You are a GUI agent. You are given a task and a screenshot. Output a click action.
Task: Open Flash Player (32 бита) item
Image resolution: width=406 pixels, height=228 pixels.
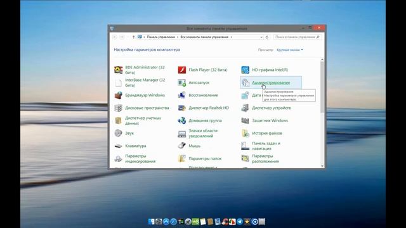point(203,70)
